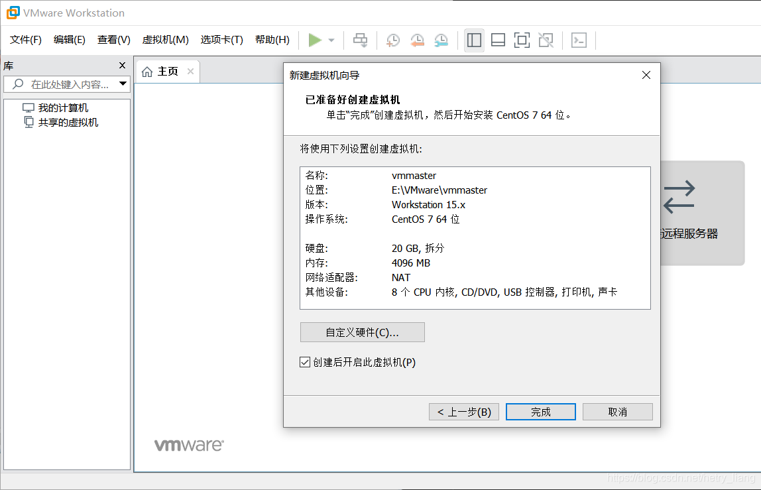Click the 自定义硬件(C)... button
The width and height of the screenshot is (761, 490).
[x=363, y=332]
